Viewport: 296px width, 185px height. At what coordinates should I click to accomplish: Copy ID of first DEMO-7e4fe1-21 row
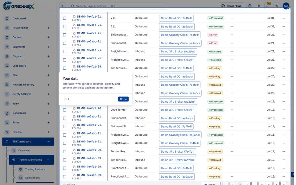[74, 17]
